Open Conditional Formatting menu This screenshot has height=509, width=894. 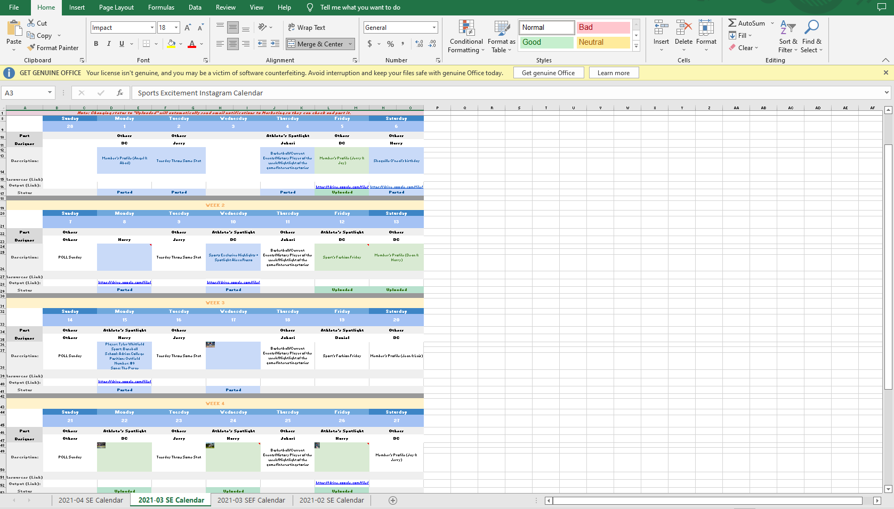(466, 37)
